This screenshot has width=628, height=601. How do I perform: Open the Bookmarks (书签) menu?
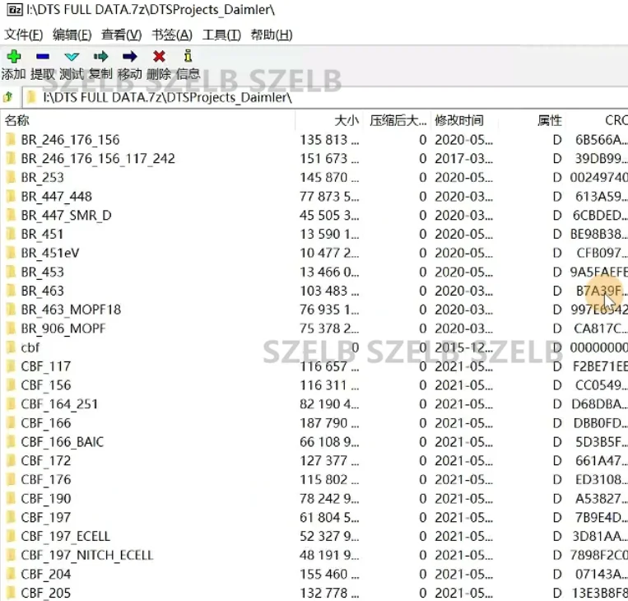[x=172, y=35]
